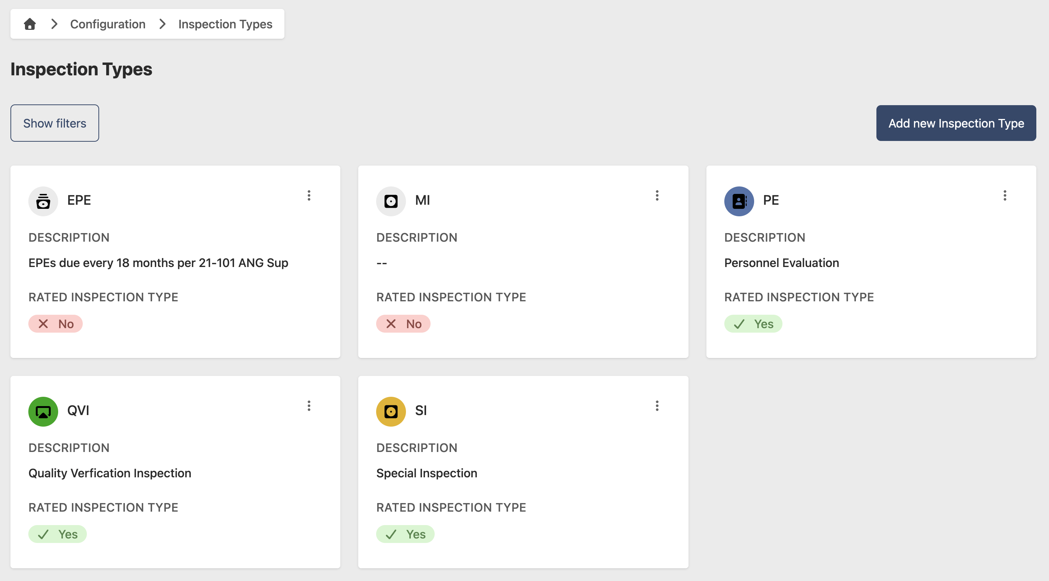The width and height of the screenshot is (1049, 581).
Task: Click the PE rated 'Yes' badge
Action: (753, 324)
